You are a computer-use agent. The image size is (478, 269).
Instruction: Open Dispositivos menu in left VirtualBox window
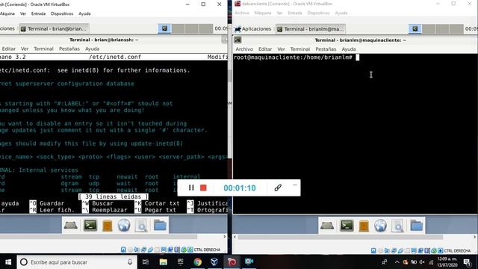pos(62,13)
